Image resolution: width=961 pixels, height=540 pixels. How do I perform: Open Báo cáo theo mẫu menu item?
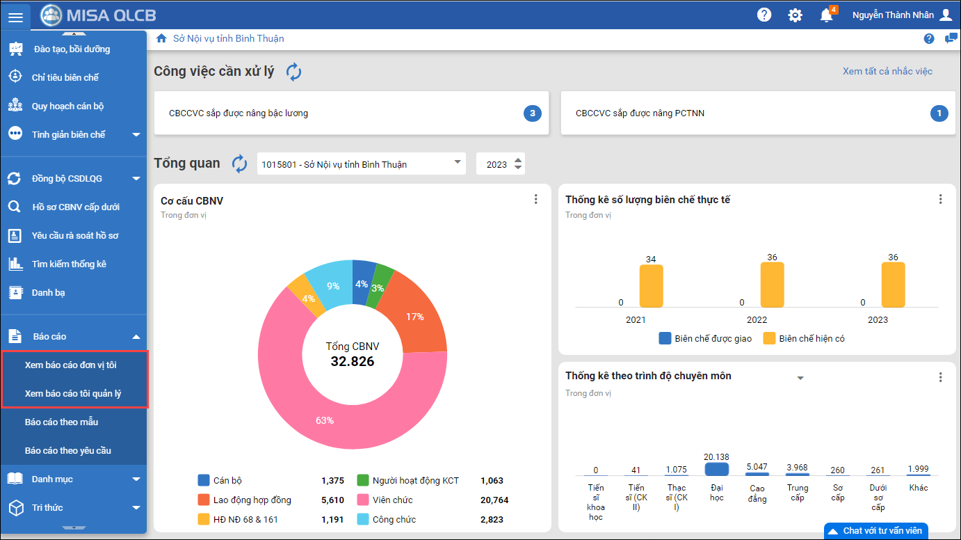61,422
